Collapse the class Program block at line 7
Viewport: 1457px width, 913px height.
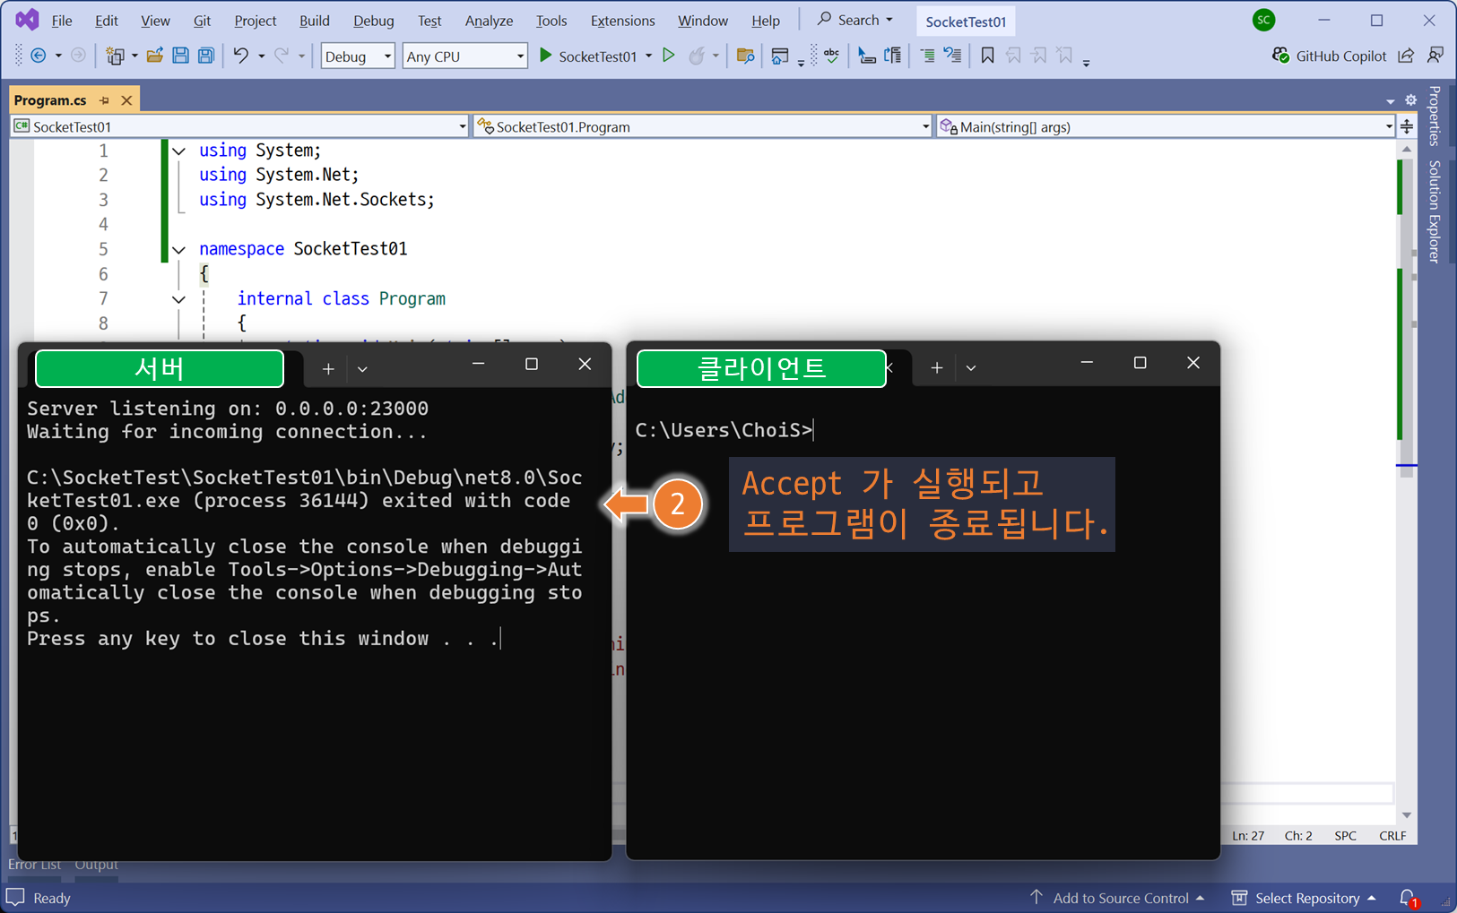179,299
